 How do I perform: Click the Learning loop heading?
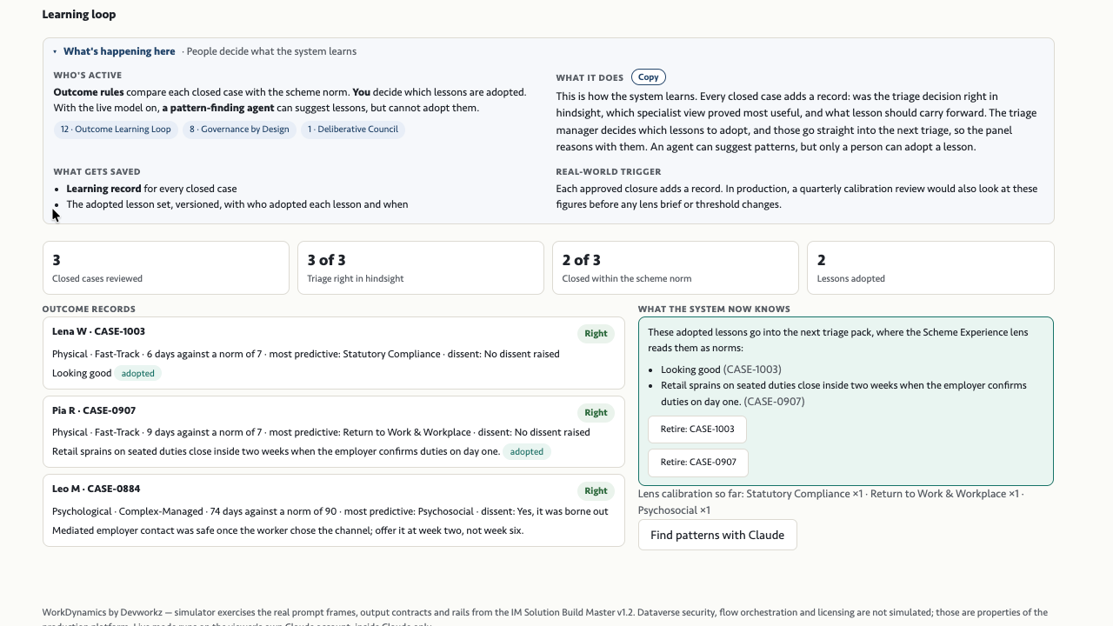[x=79, y=15]
